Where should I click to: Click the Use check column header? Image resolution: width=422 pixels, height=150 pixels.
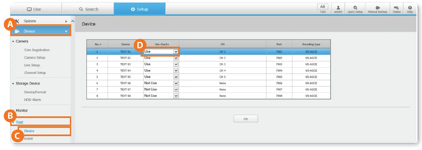(x=161, y=44)
